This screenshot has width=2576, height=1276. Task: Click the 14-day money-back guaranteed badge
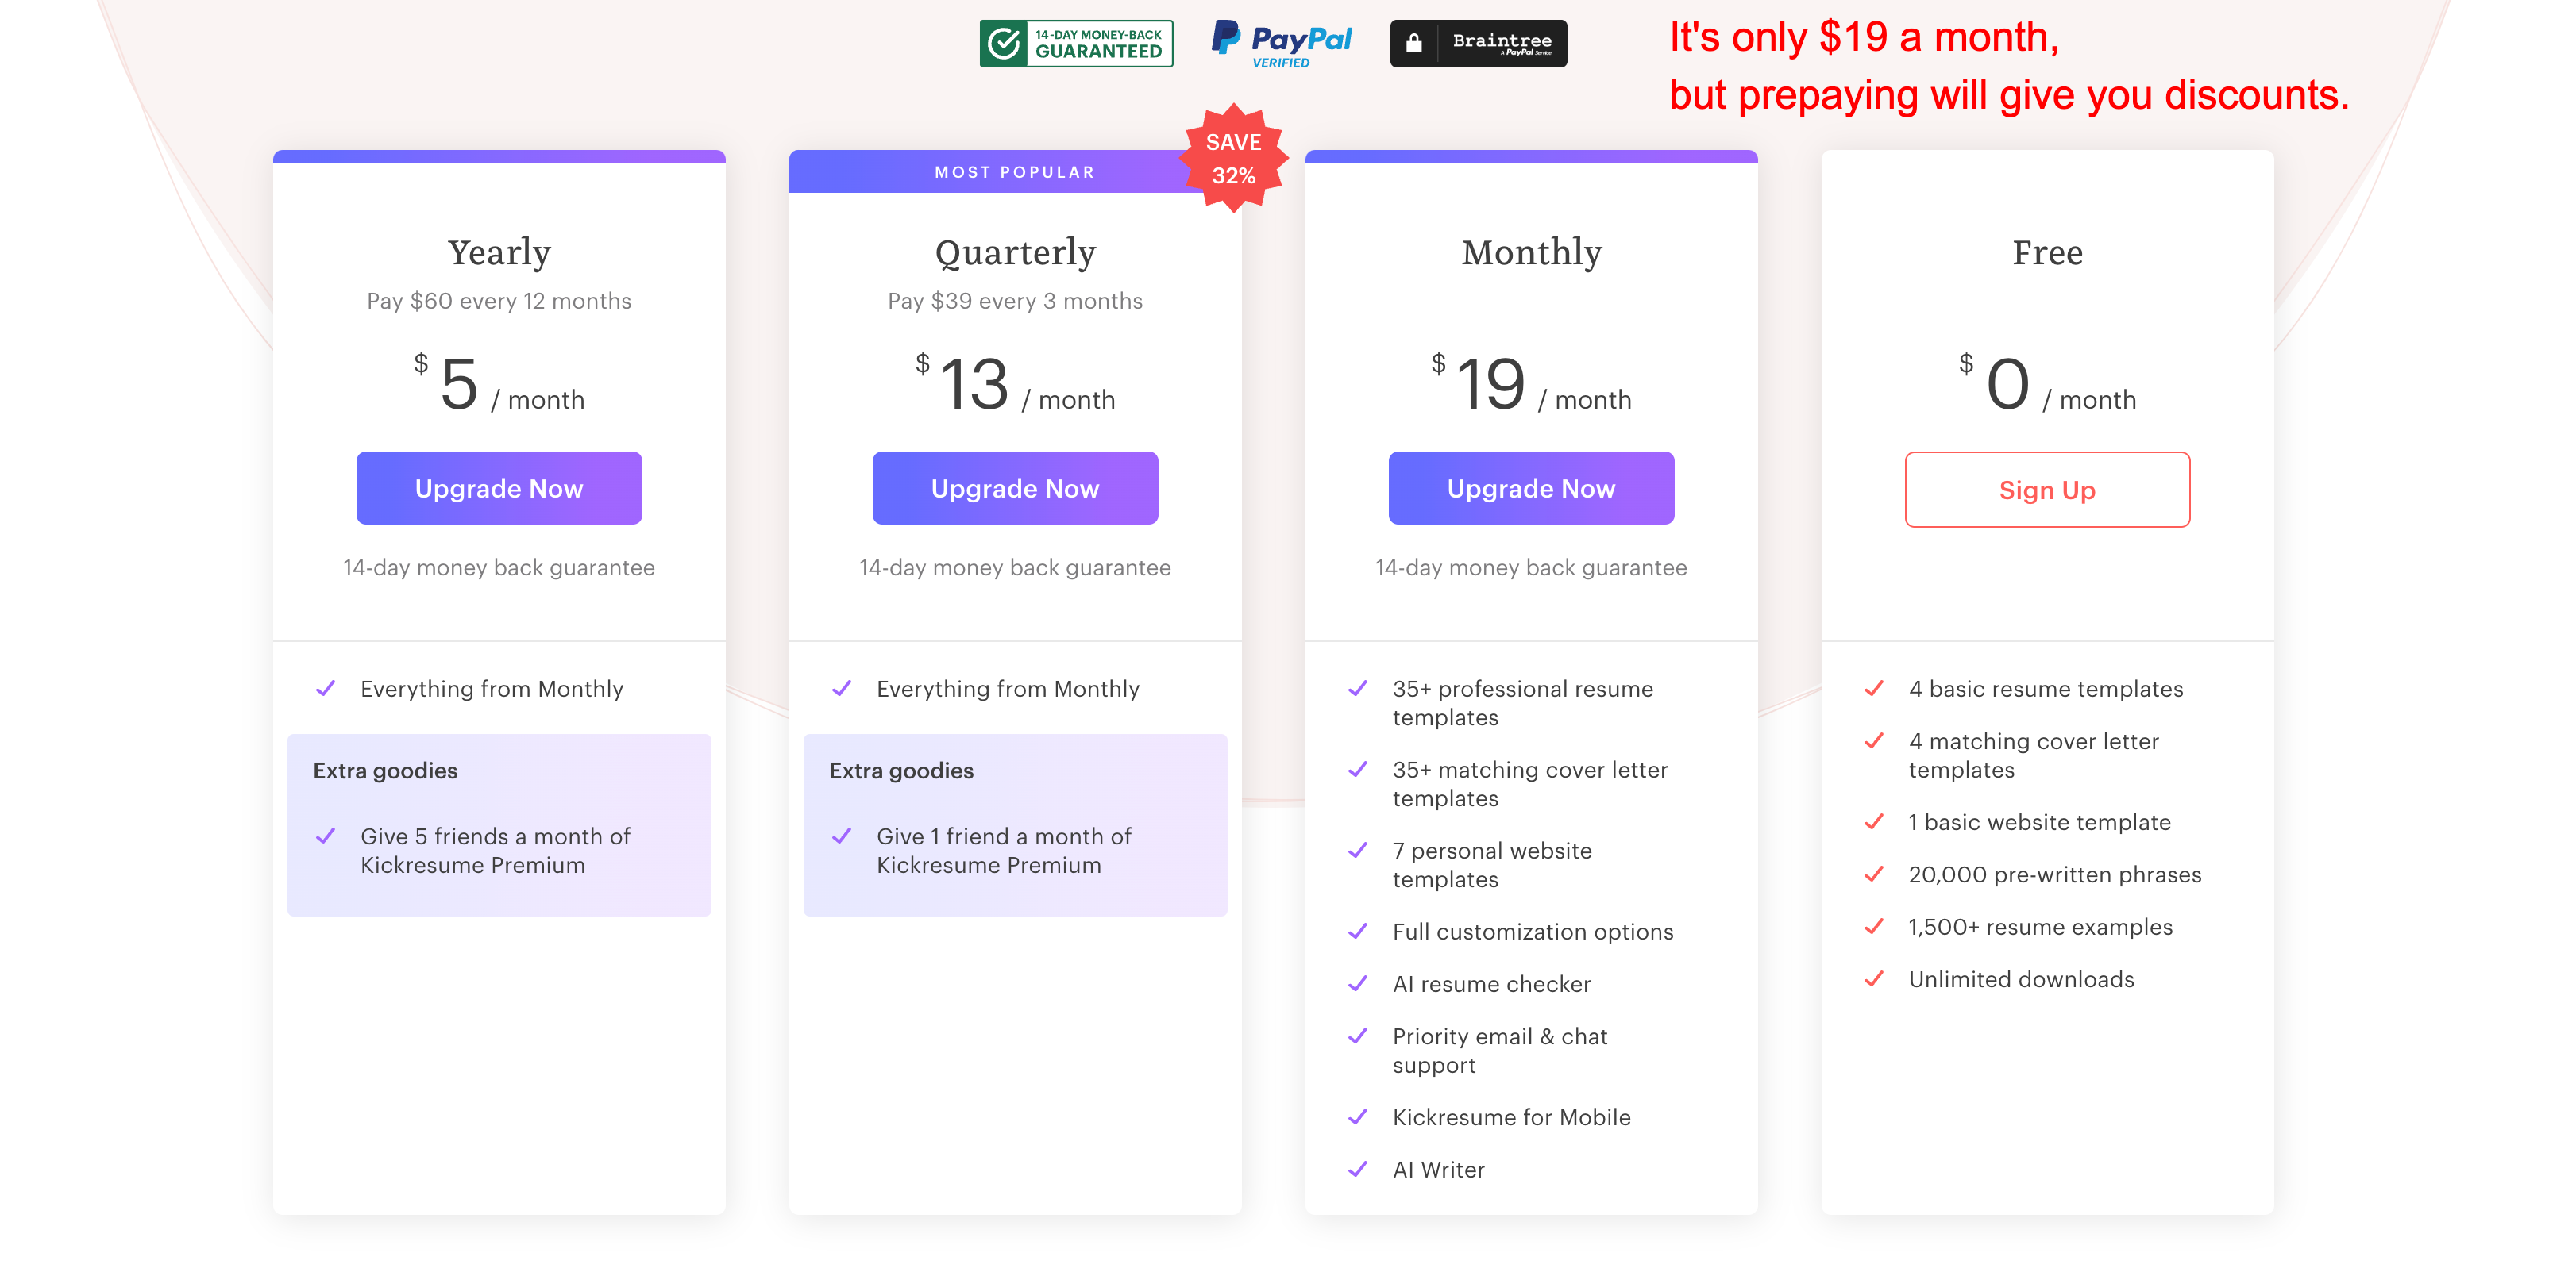point(1076,43)
